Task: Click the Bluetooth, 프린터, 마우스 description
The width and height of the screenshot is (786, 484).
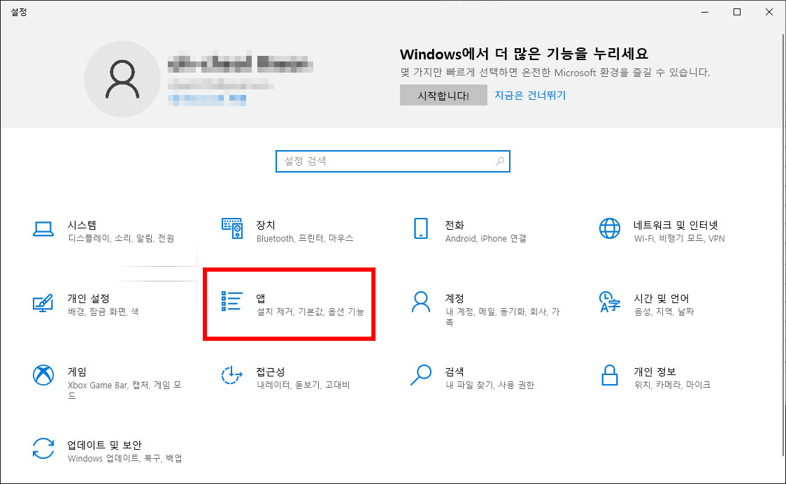Action: coord(305,238)
